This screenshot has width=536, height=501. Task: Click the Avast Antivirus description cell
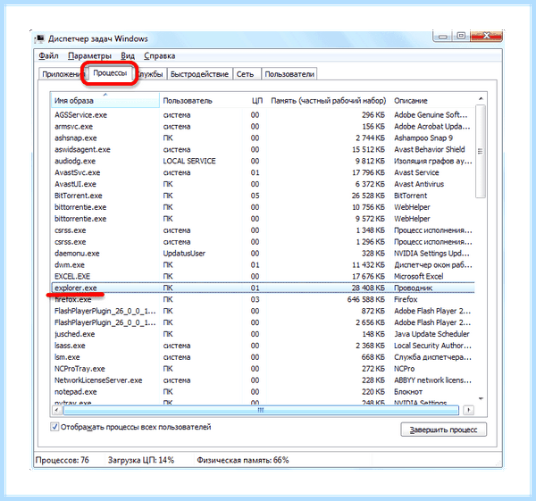tap(419, 184)
